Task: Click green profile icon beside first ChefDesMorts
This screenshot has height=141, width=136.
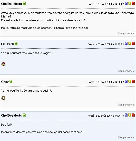Action: [x=24, y=3]
